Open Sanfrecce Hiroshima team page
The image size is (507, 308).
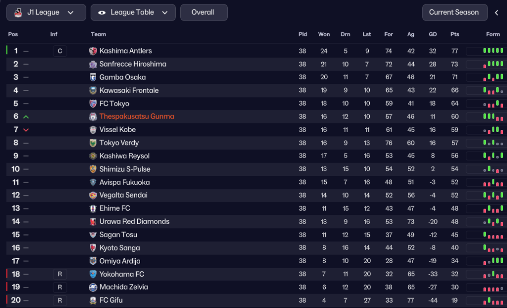coord(133,64)
